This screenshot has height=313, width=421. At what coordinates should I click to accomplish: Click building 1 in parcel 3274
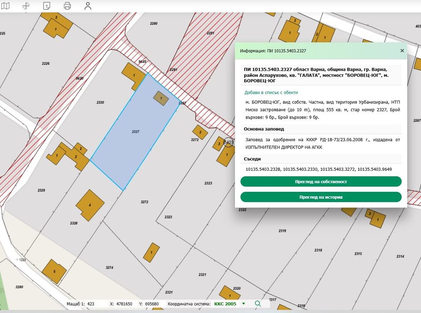coord(151,252)
